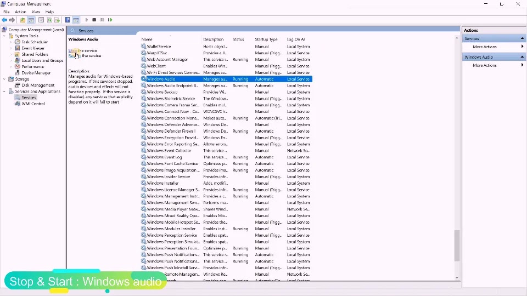527x296 pixels.
Task: Select the Windows Audio service row
Action: point(226,79)
